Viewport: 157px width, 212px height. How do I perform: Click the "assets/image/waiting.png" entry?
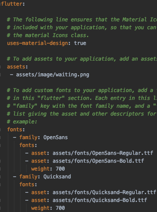(53, 75)
